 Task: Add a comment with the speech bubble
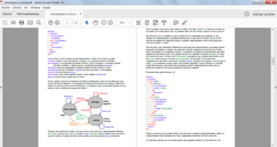tap(176, 23)
